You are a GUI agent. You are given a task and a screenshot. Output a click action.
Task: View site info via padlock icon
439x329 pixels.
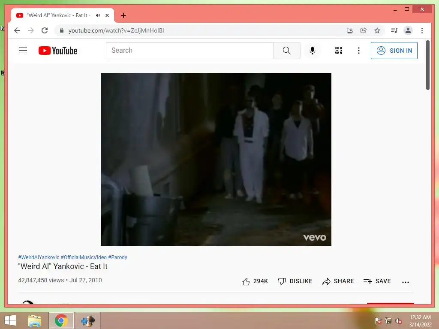click(62, 30)
